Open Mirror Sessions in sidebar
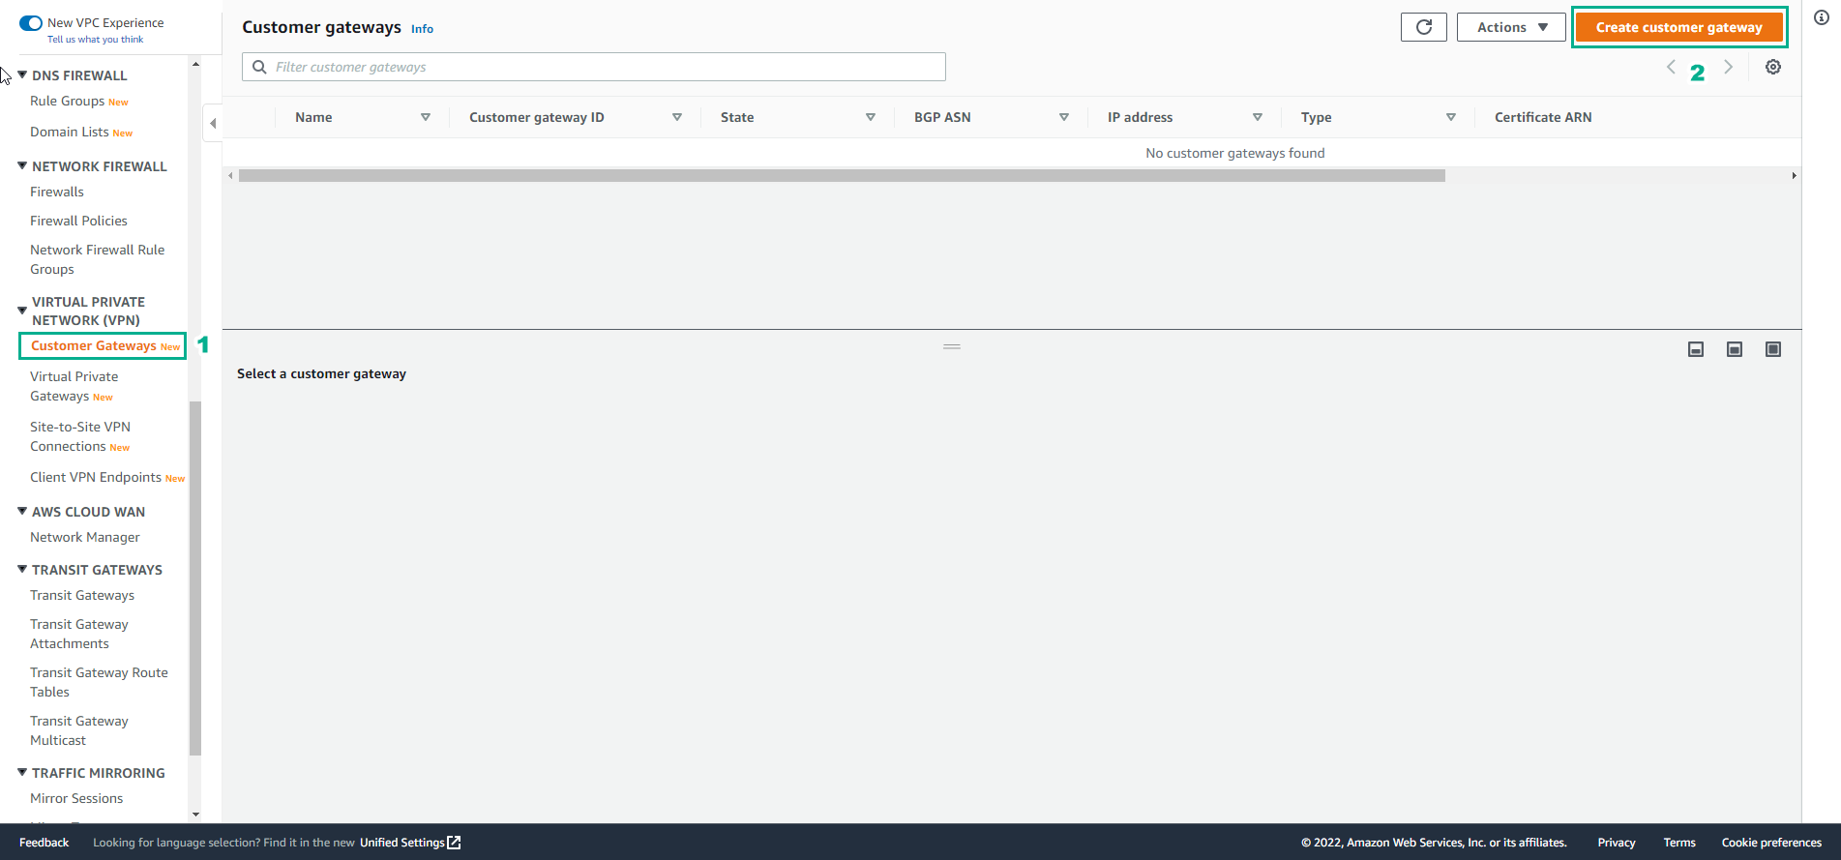 pos(76,798)
